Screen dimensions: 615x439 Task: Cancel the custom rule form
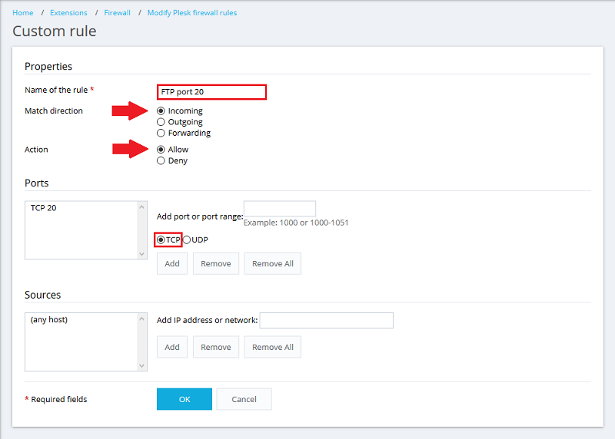pyautogui.click(x=244, y=399)
